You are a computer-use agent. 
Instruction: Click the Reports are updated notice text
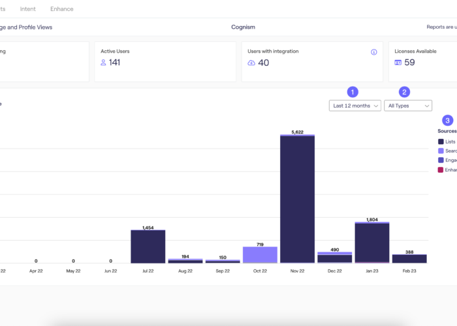click(441, 27)
